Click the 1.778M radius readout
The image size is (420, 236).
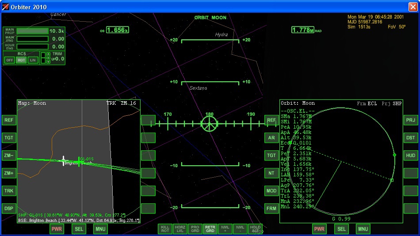click(x=303, y=30)
